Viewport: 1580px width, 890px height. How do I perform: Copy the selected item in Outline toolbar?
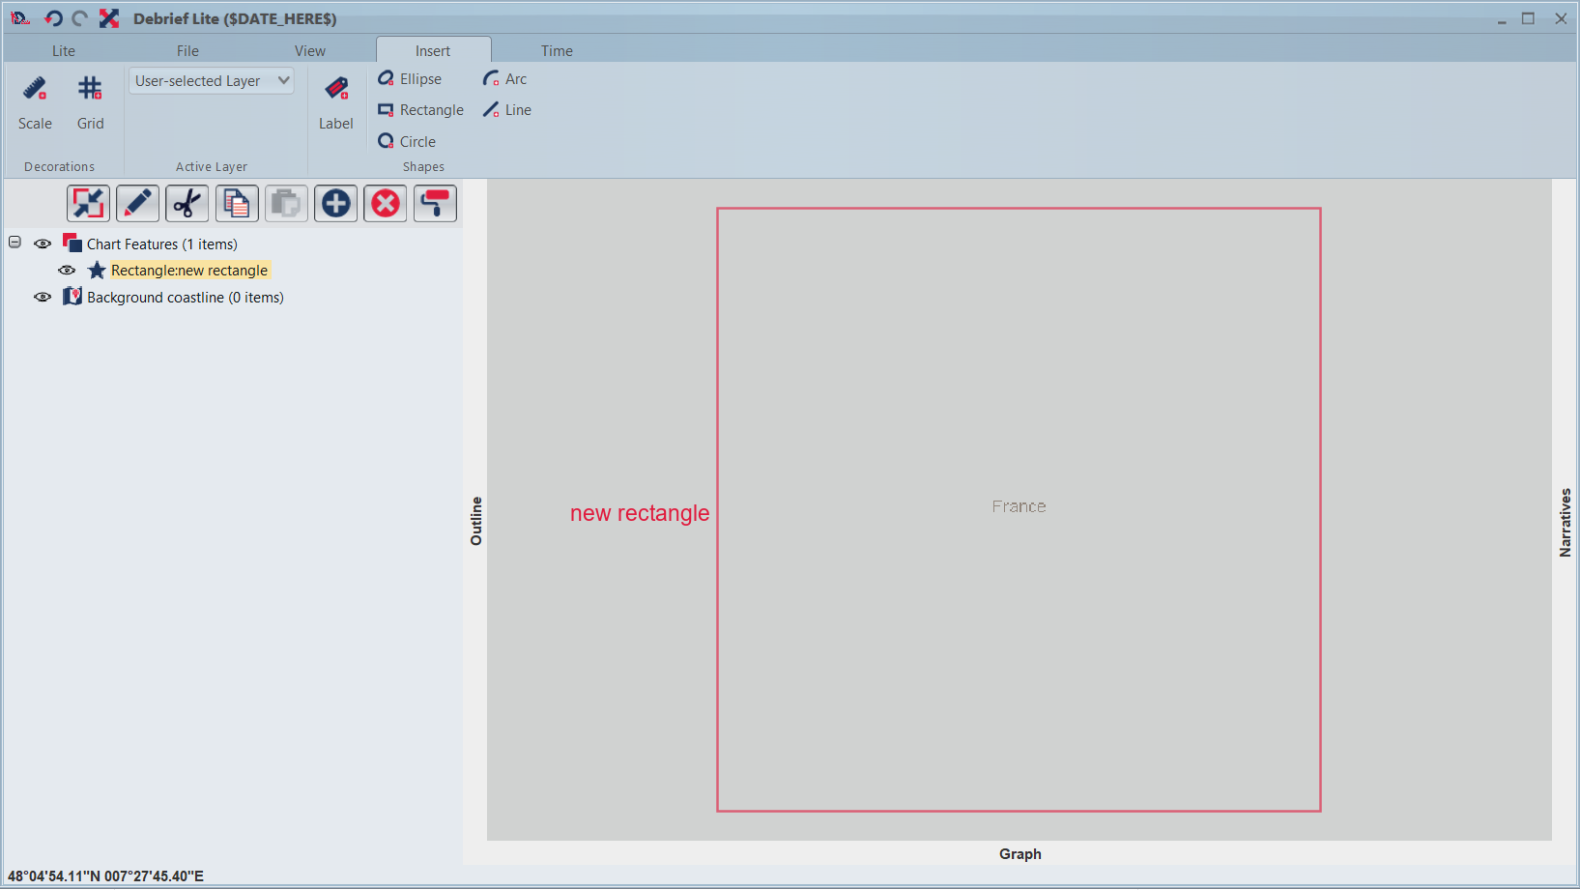pyautogui.click(x=237, y=204)
